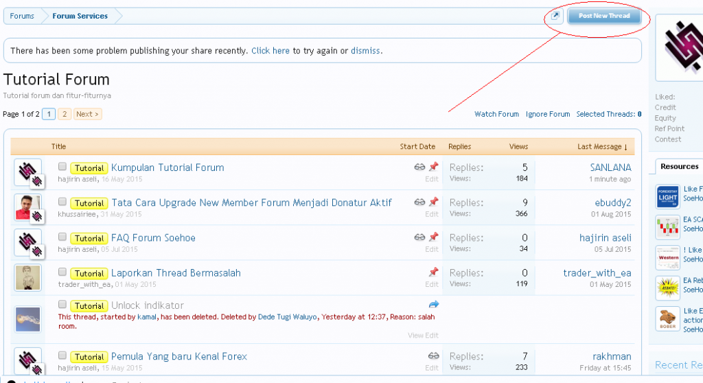Click the glasses icon on Pemula Yang baru Kenal Forex
The height and width of the screenshot is (383, 703).
433,356
